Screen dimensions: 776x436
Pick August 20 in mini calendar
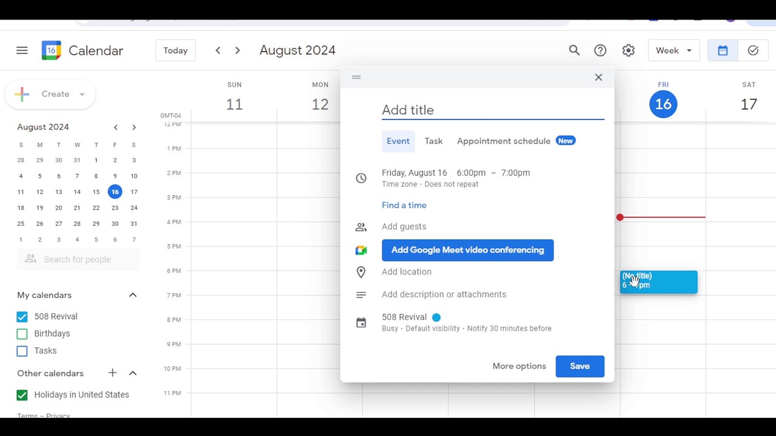tap(59, 208)
